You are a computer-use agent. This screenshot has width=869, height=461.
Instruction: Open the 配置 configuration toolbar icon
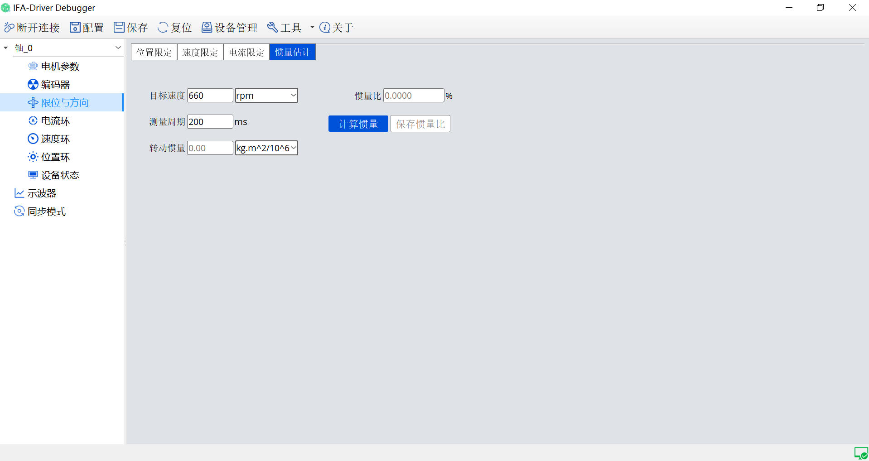(x=75, y=28)
